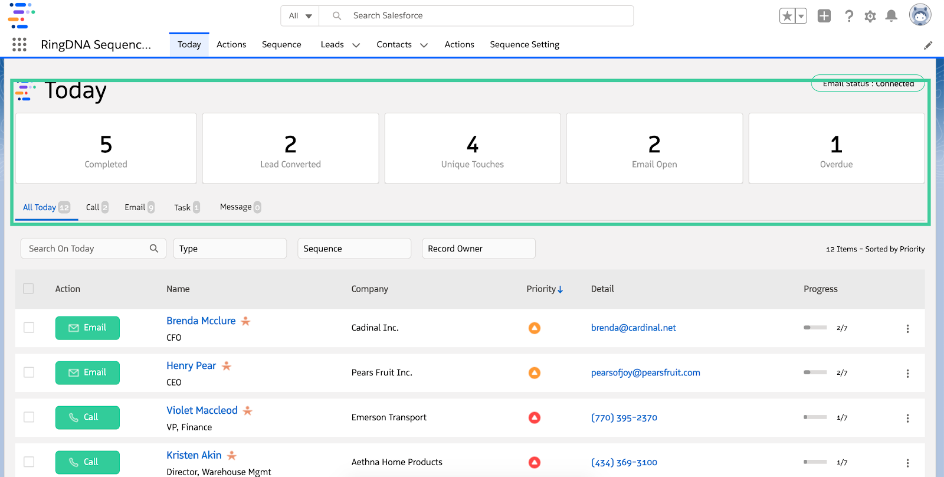Open the Favorites list dropdown arrow
Screen dimensions: 944x477
point(801,16)
